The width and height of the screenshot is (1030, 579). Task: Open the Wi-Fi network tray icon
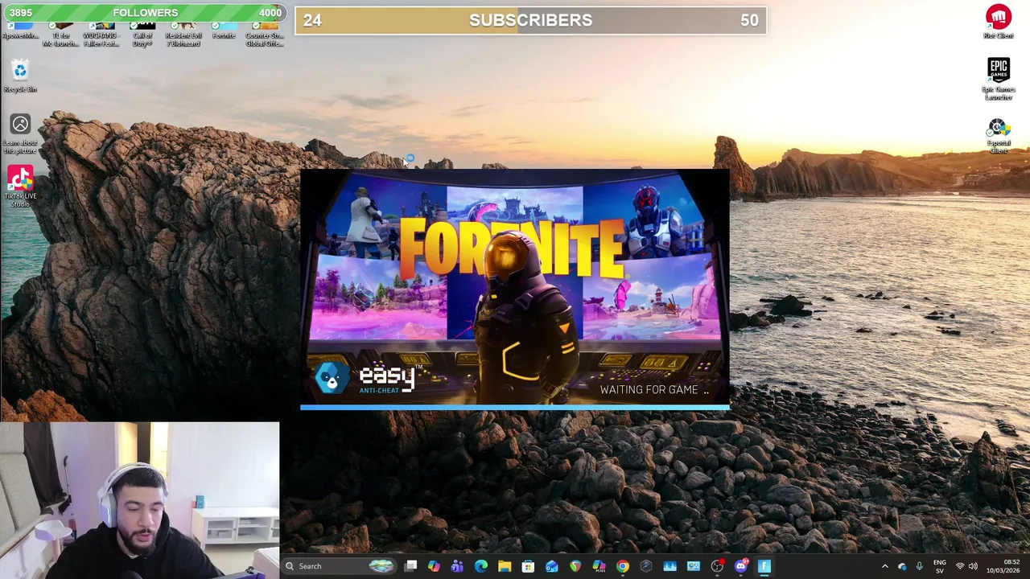959,566
